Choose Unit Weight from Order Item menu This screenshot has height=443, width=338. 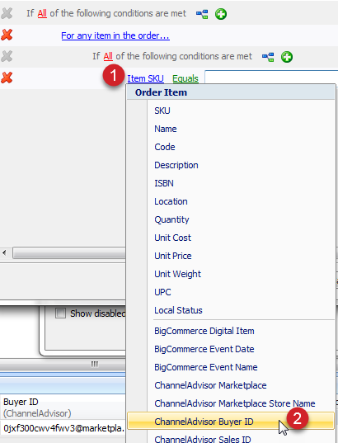click(x=177, y=274)
